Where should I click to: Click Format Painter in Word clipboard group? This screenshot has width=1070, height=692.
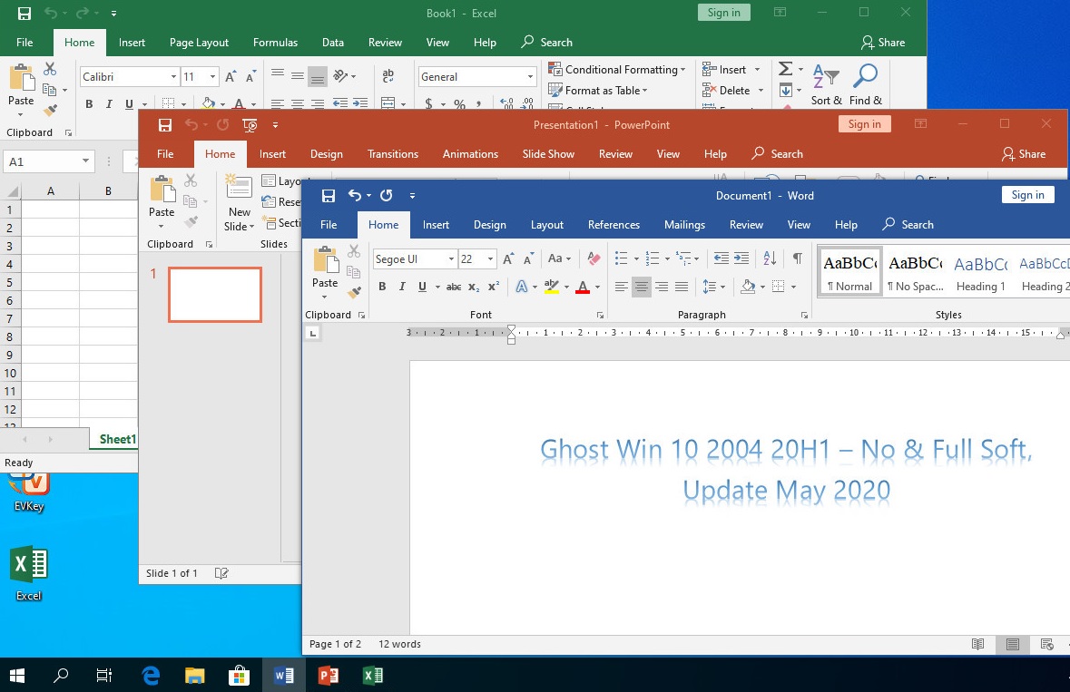click(353, 292)
